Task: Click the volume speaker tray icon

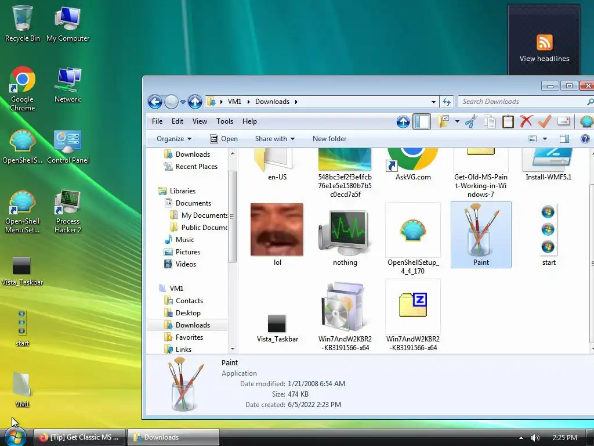Action: [x=535, y=438]
